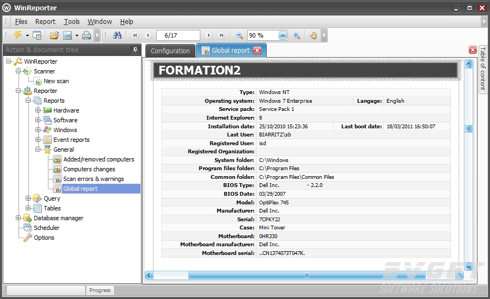Viewport: 490px width, 299px height.
Task: Click the save diskette icon
Action: (68, 35)
